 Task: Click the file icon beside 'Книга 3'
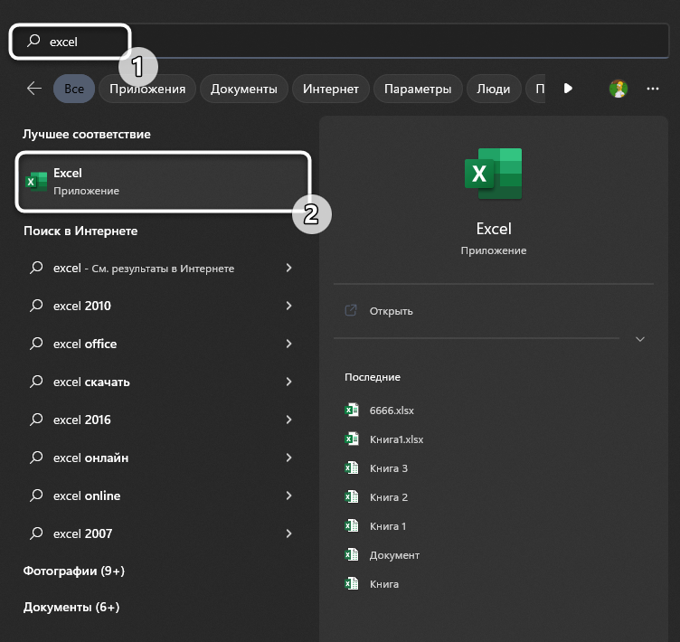(352, 467)
